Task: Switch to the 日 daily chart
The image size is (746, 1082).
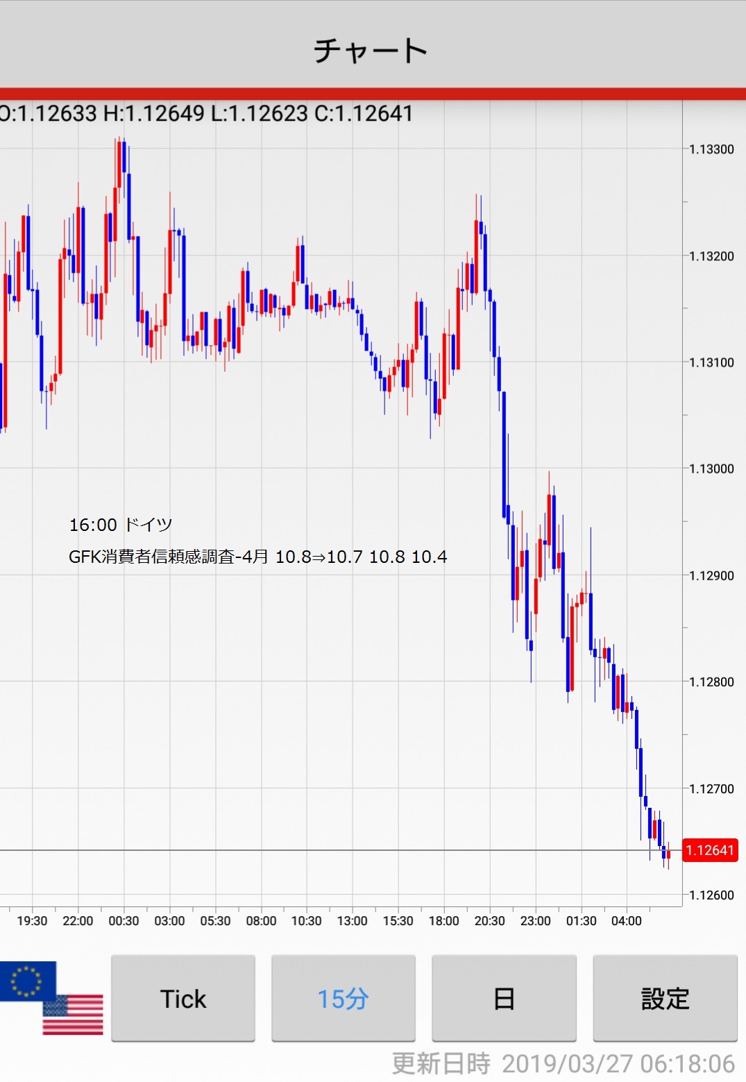Action: tap(504, 999)
